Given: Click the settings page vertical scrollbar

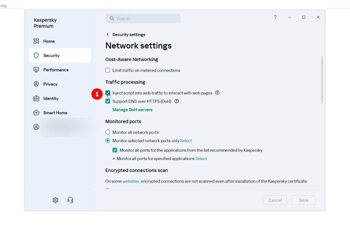Looking at the screenshot, I should [x=322, y=80].
